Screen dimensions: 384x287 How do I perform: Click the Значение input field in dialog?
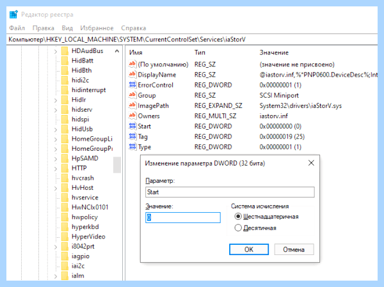183,217
